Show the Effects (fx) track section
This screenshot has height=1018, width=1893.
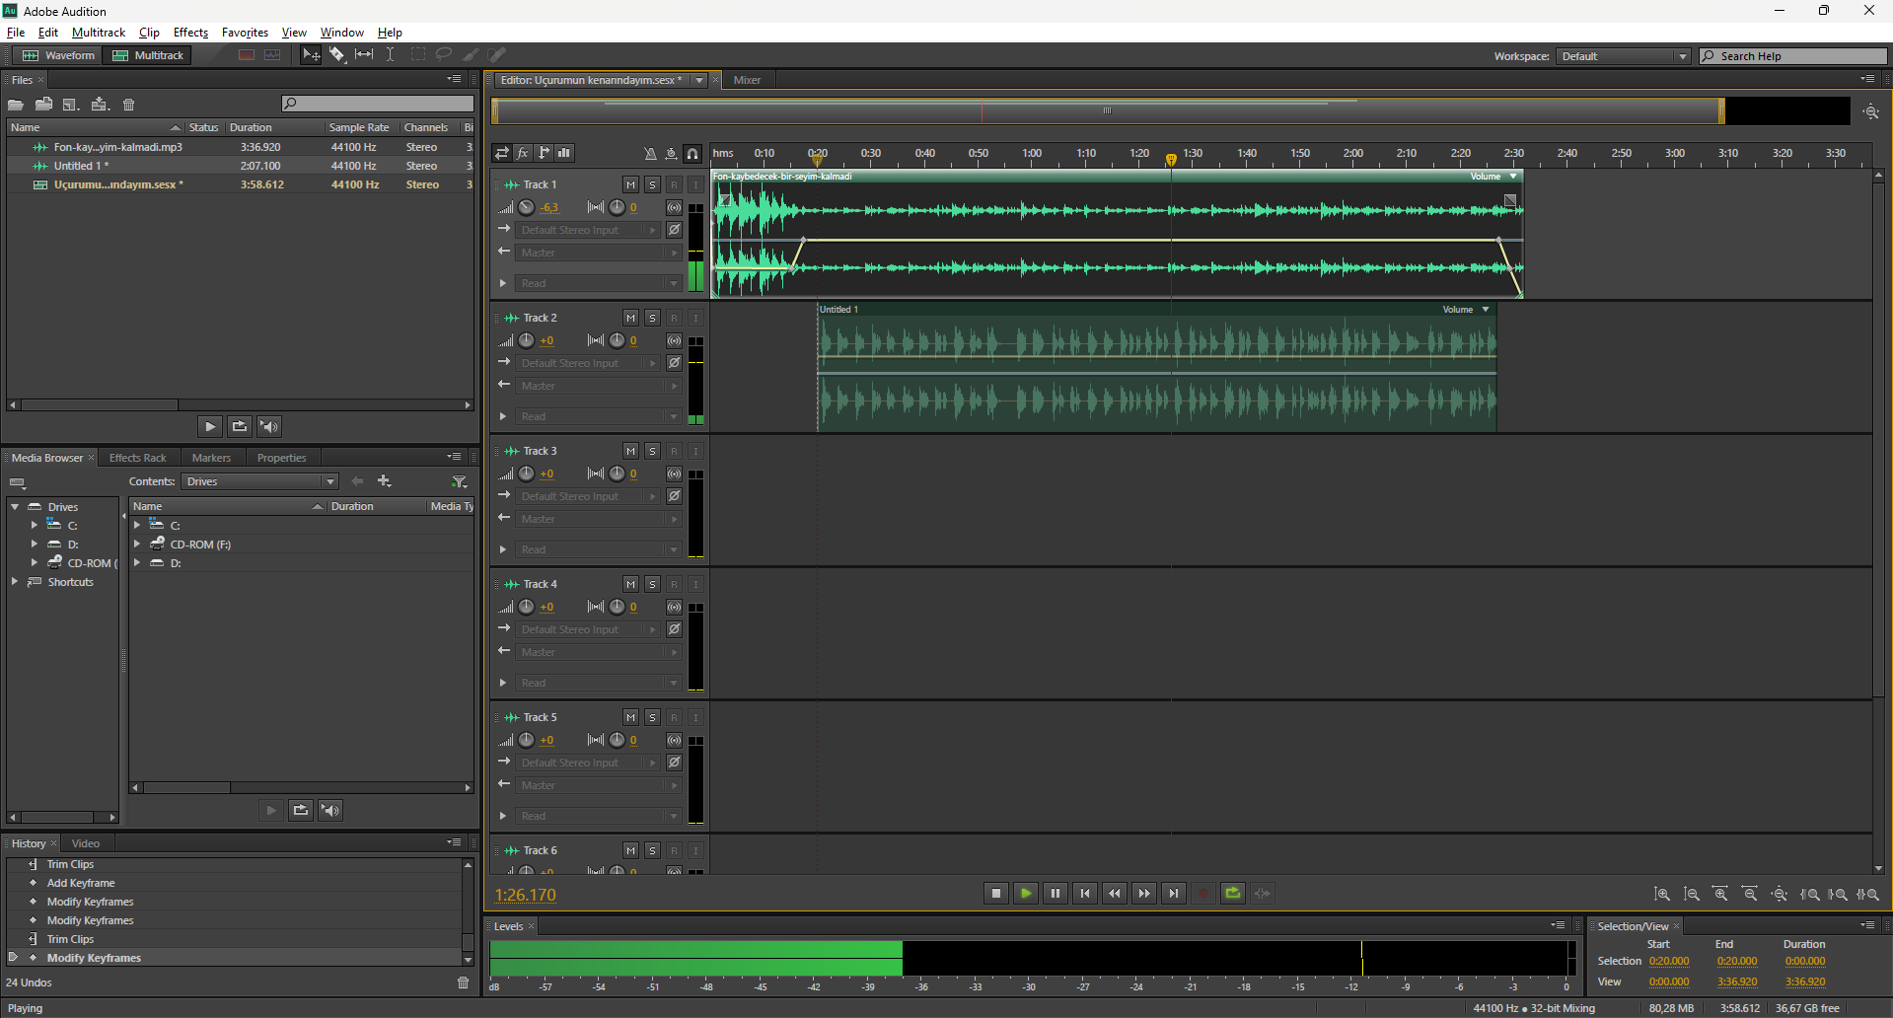coord(523,153)
